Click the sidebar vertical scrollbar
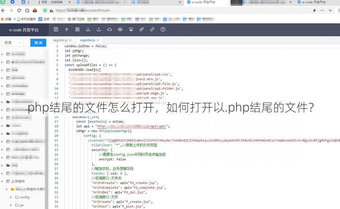340x209 pixels. pos(47,130)
